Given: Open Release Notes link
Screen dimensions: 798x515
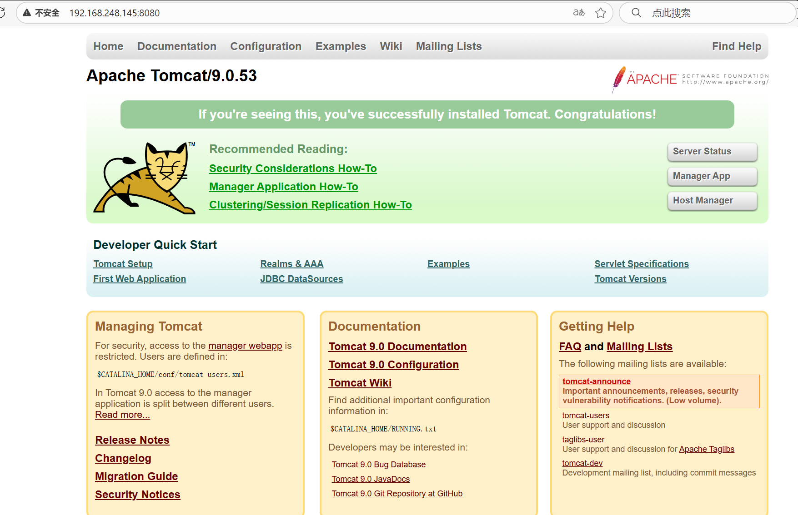Looking at the screenshot, I should (132, 440).
